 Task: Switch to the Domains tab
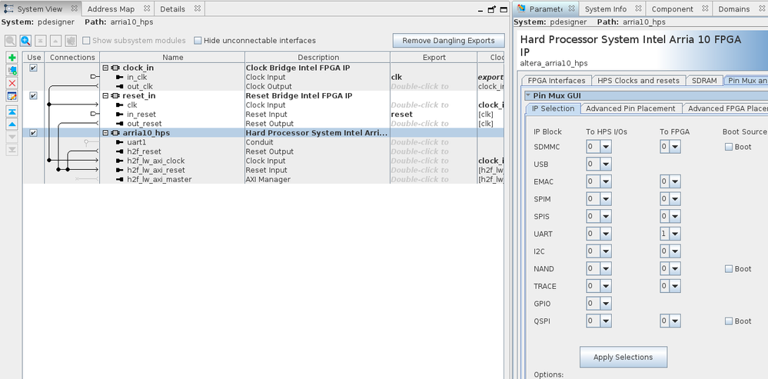click(x=733, y=8)
